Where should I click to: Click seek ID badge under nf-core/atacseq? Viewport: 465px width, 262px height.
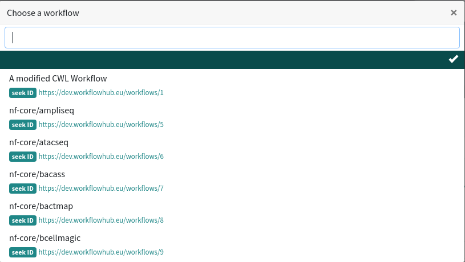pyautogui.click(x=23, y=157)
